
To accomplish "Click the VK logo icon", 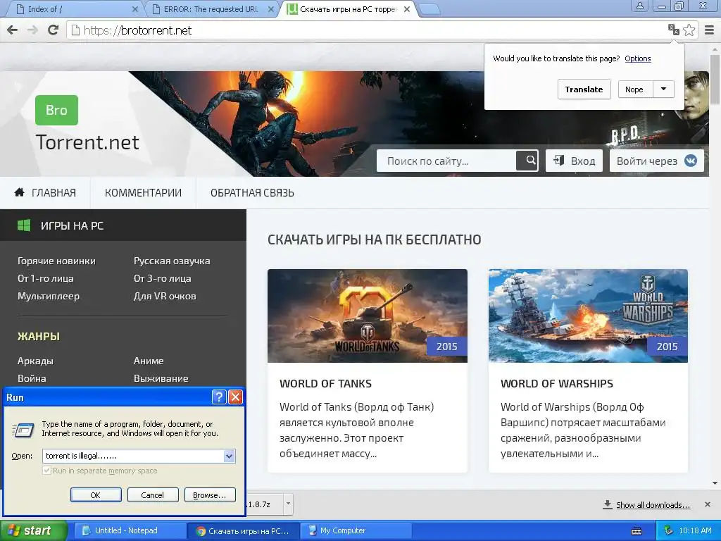I will 691,161.
